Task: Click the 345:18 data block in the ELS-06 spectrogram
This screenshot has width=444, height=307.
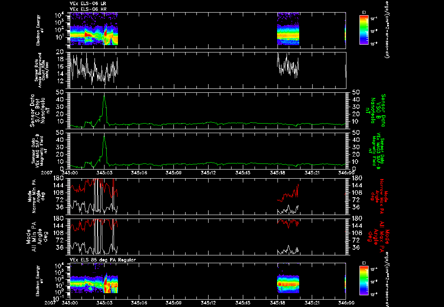Action: coord(288,29)
